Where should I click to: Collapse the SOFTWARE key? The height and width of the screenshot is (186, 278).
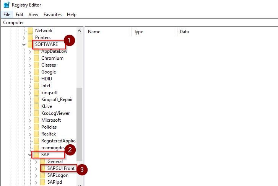pos(24,44)
